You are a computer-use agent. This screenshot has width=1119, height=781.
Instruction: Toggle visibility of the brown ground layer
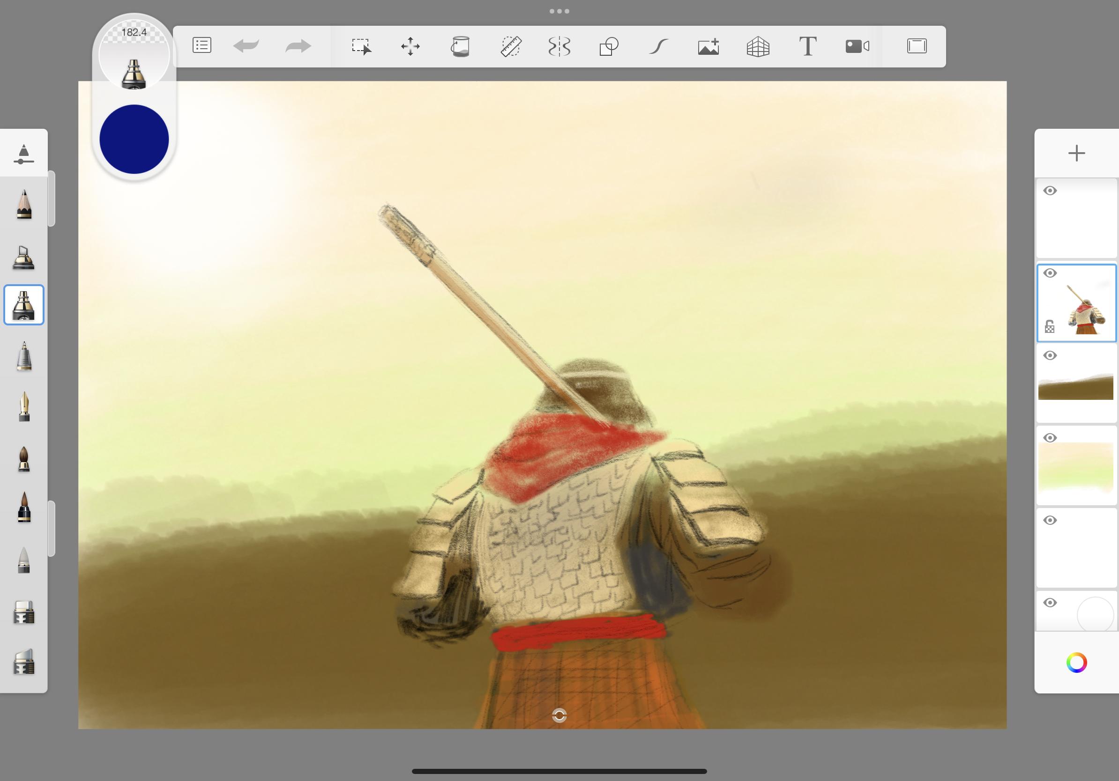tap(1050, 355)
